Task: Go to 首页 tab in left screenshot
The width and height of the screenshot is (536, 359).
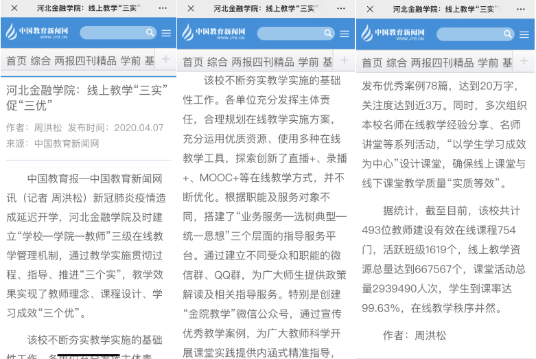Action: [x=16, y=61]
